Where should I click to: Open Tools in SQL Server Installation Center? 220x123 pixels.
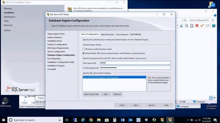(6, 21)
